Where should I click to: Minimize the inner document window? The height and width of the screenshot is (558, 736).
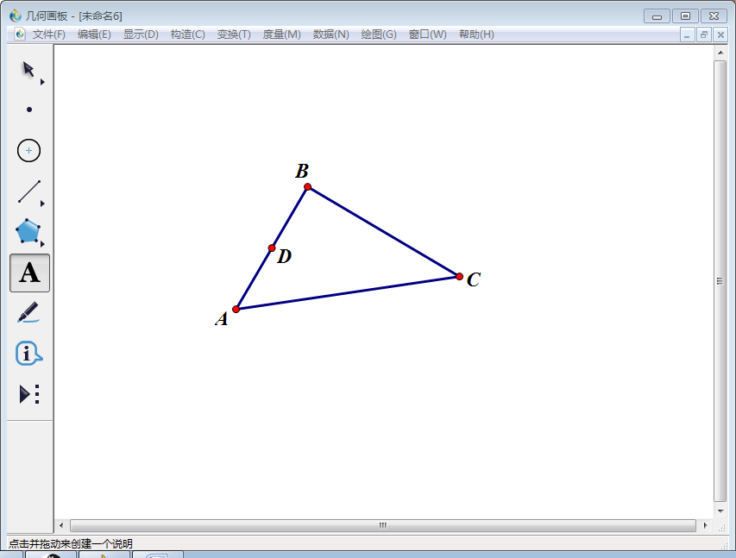click(x=687, y=34)
